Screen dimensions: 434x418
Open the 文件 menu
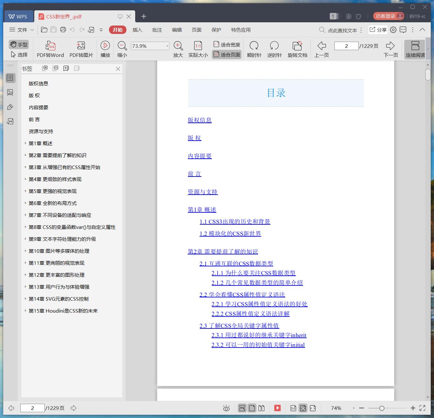coord(21,30)
